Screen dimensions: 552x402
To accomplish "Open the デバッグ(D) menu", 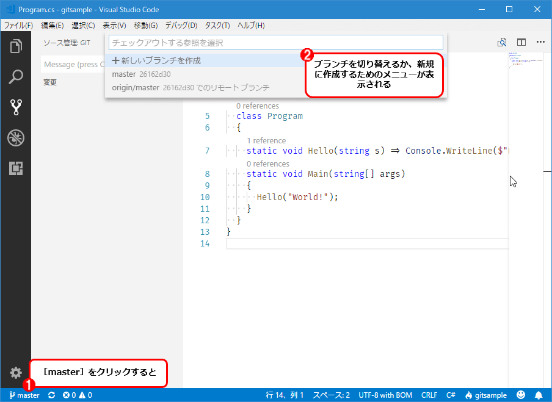I will [181, 26].
